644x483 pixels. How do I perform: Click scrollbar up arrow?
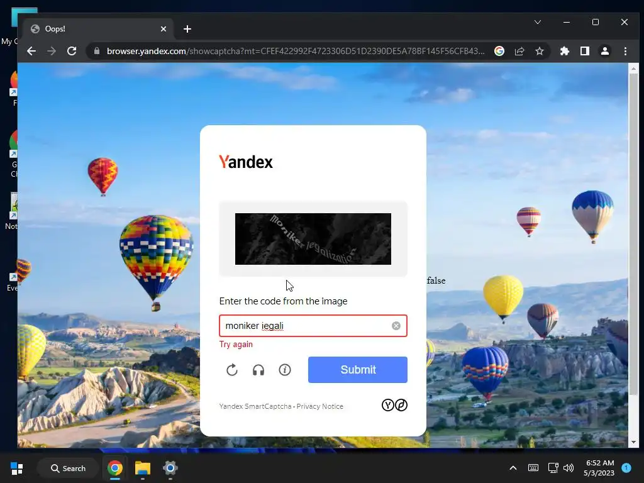tap(633, 68)
